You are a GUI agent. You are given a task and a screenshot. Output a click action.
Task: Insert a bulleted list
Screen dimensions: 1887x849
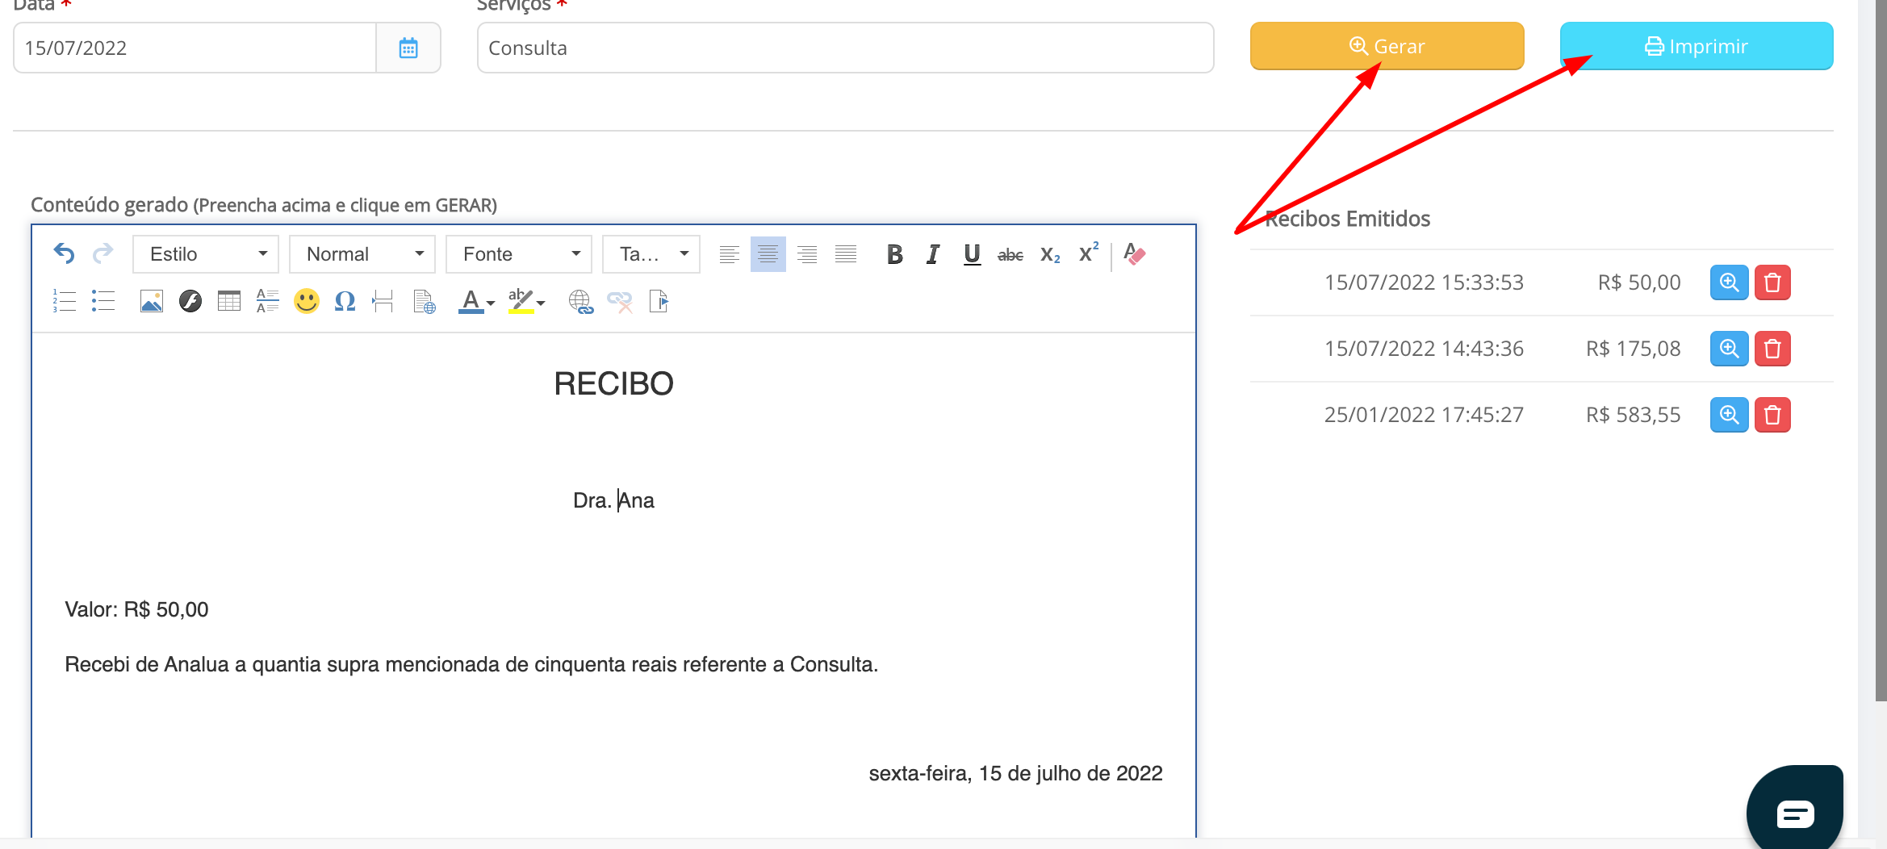[x=103, y=301]
